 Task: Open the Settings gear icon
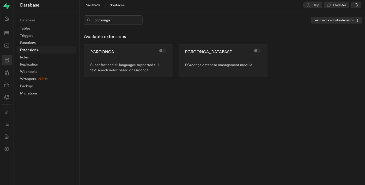tap(7, 149)
